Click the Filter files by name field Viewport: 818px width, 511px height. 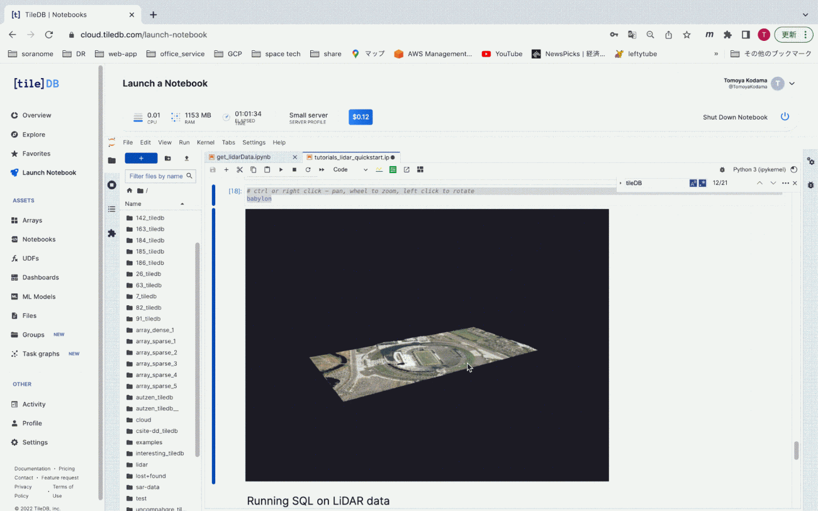(x=157, y=176)
